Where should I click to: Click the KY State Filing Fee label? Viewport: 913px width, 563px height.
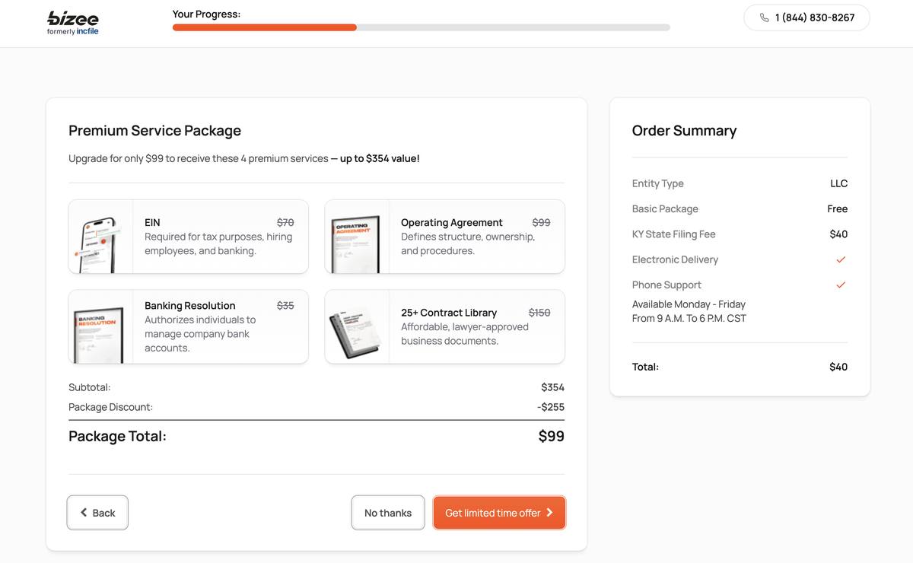click(673, 234)
